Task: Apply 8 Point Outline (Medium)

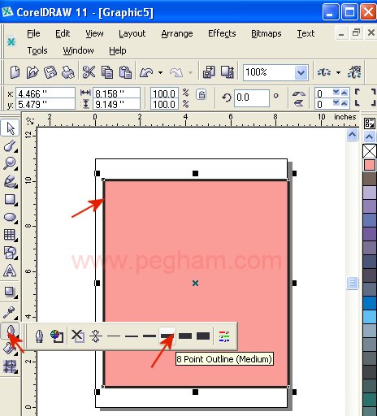Action: 167,336
